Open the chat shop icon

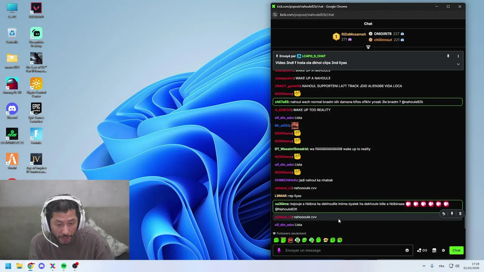pyautogui.click(x=434, y=250)
